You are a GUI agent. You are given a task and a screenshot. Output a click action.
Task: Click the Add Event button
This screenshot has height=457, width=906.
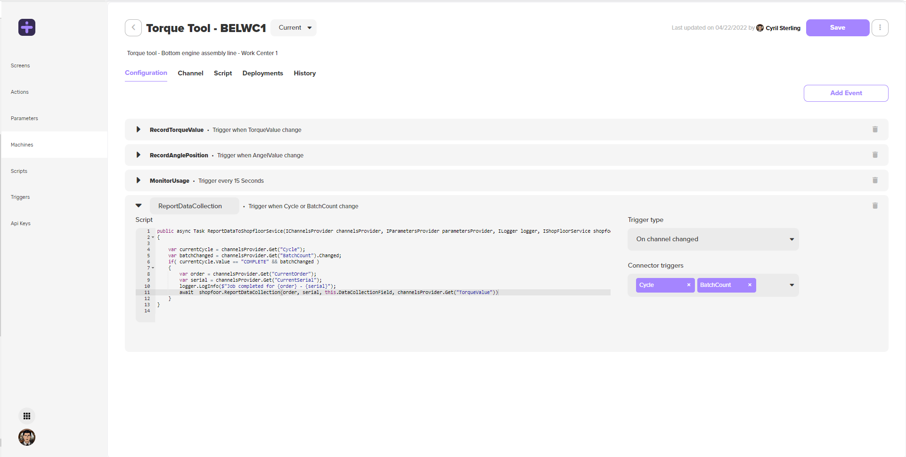click(x=846, y=93)
